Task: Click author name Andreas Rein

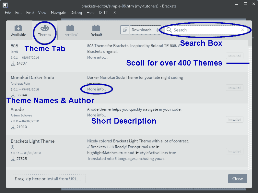Action: [20, 83]
